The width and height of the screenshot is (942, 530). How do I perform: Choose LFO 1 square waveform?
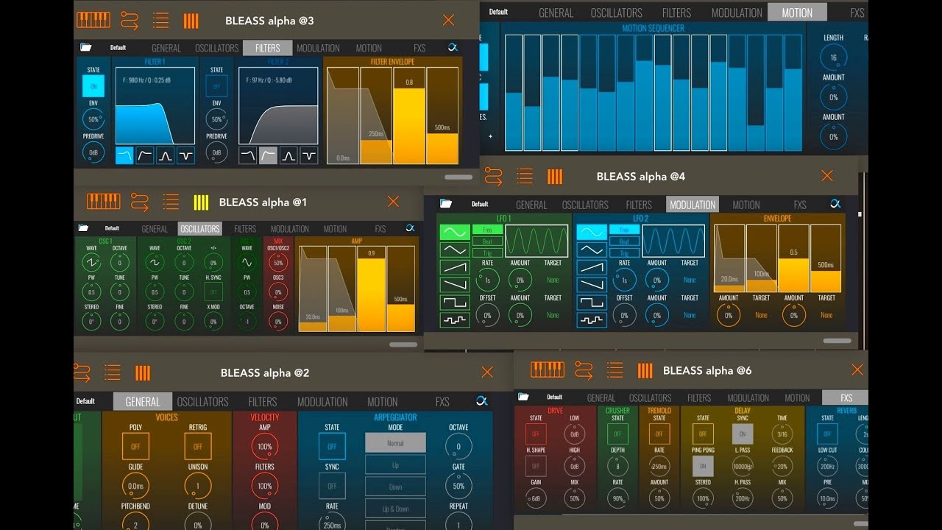[x=455, y=303]
